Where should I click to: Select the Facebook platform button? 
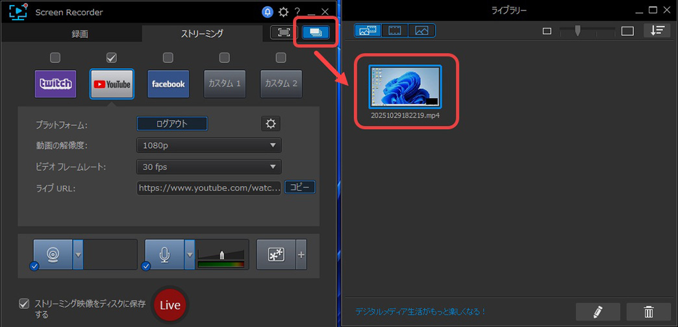tap(168, 84)
